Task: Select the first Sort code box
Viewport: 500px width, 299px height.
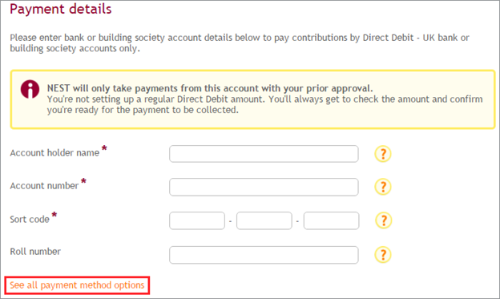Action: [x=197, y=220]
